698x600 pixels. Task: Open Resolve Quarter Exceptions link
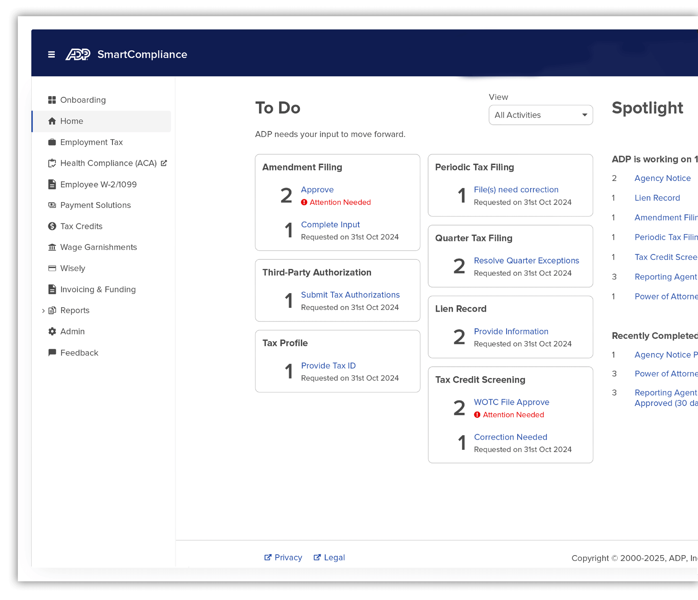tap(526, 261)
